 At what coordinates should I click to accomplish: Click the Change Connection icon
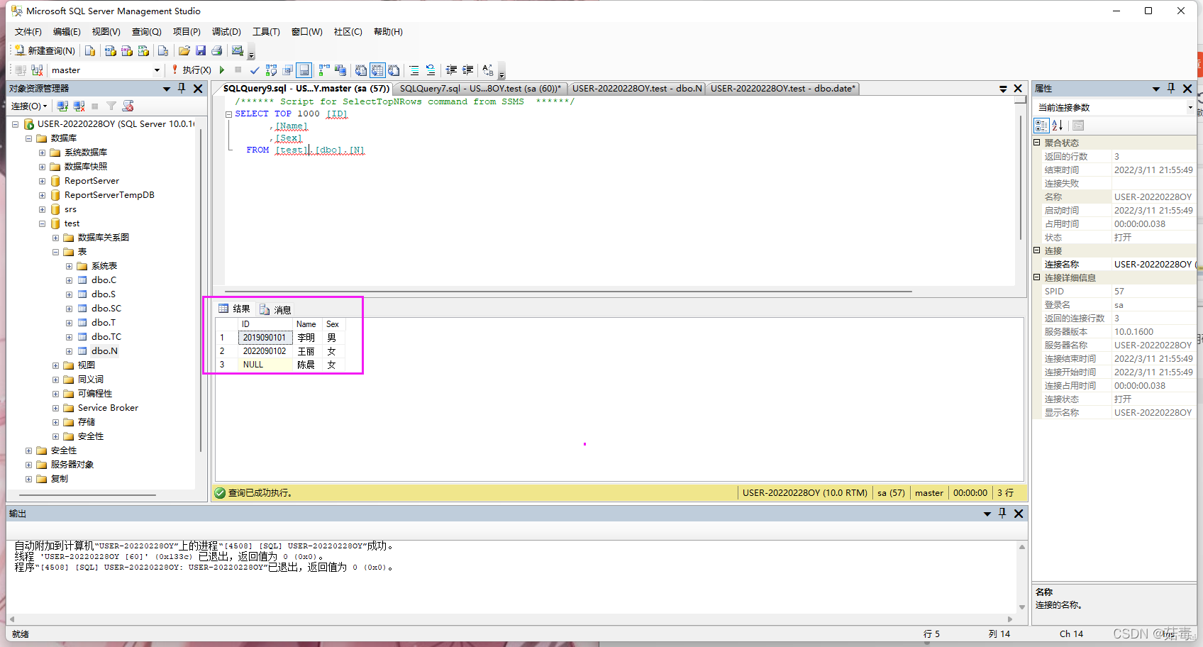pyautogui.click(x=37, y=70)
